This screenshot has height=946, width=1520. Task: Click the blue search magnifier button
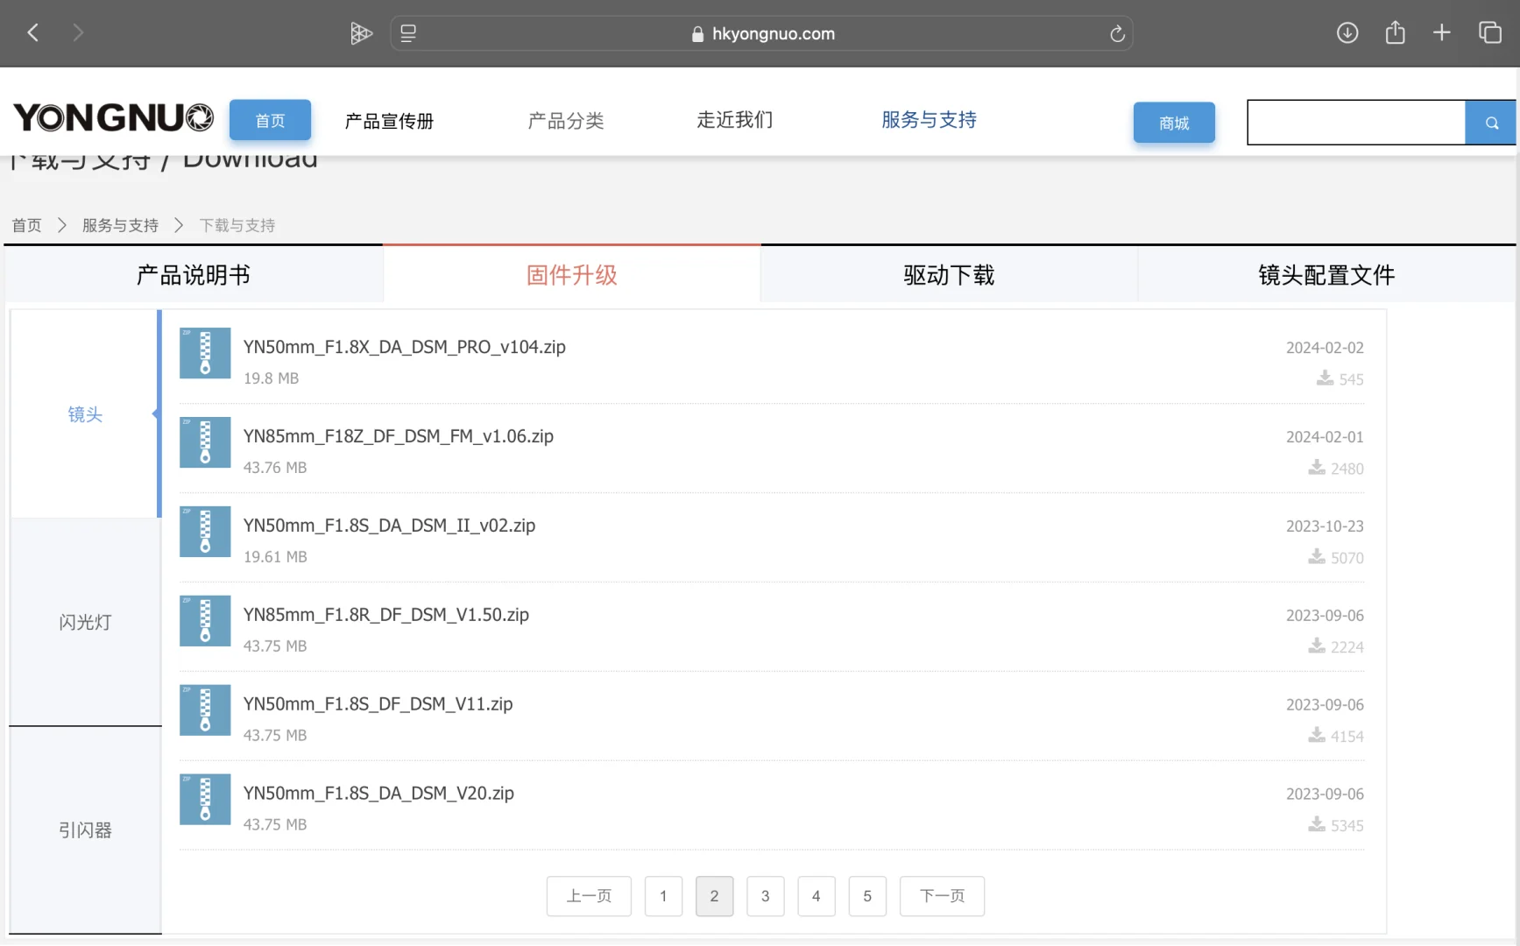click(1491, 123)
